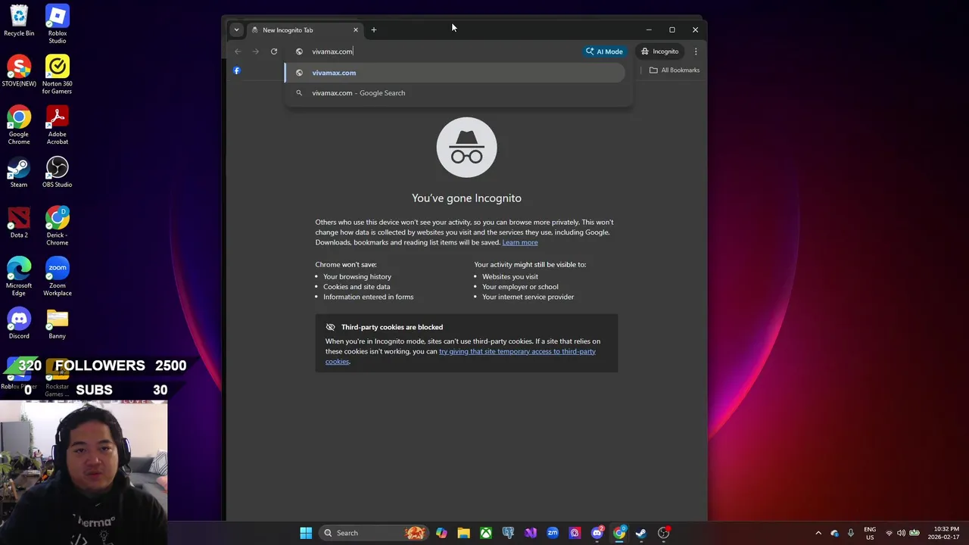This screenshot has width=969, height=545.
Task: Open Norton 360 for Gamers shortcut
Action: click(x=57, y=74)
